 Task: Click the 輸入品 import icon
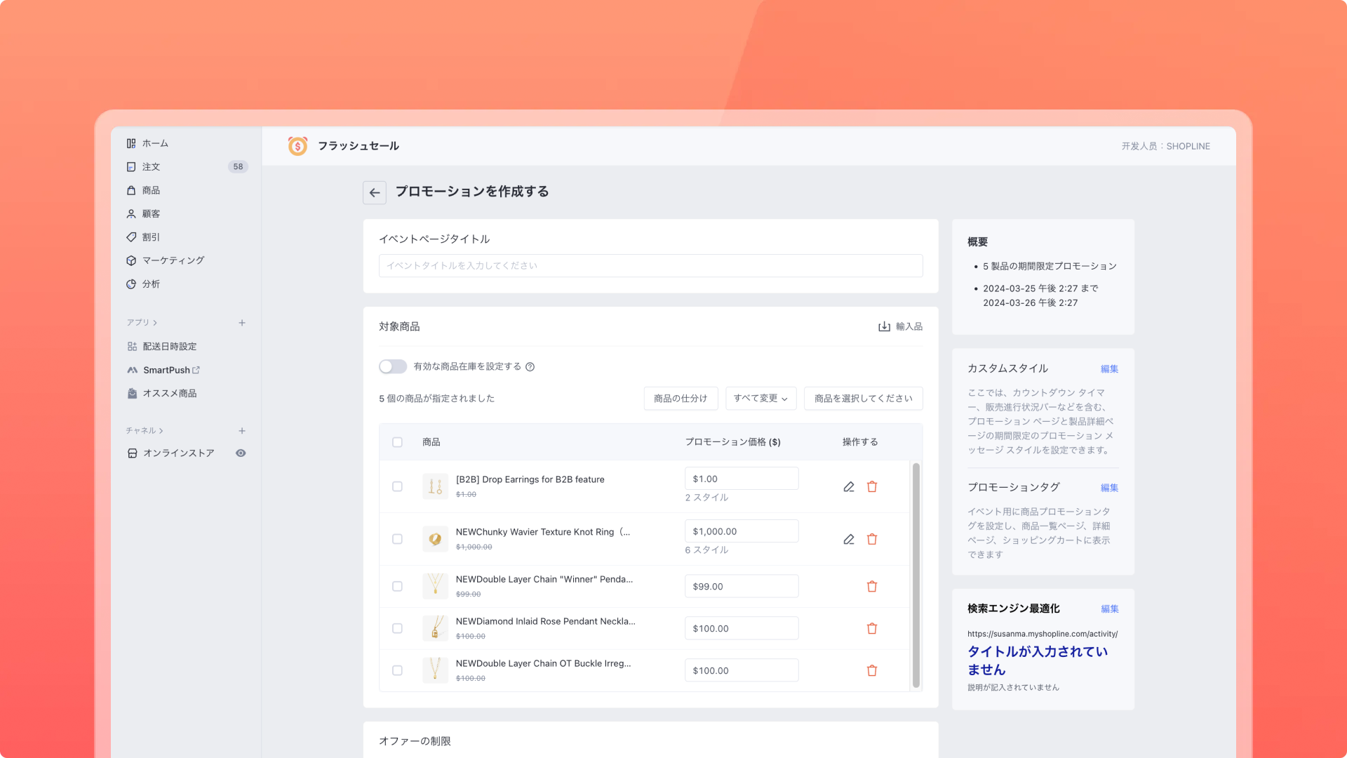tap(884, 326)
